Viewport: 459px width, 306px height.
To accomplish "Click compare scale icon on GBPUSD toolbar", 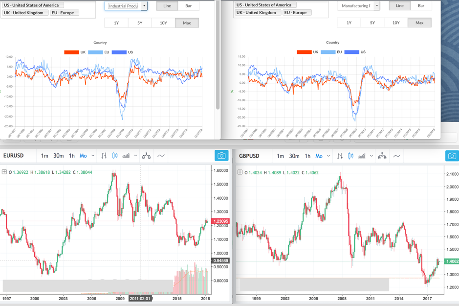I will pyautogui.click(x=382, y=156).
